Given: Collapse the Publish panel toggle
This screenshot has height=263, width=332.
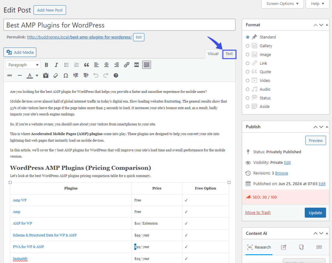Looking at the screenshot, I should (327, 127).
